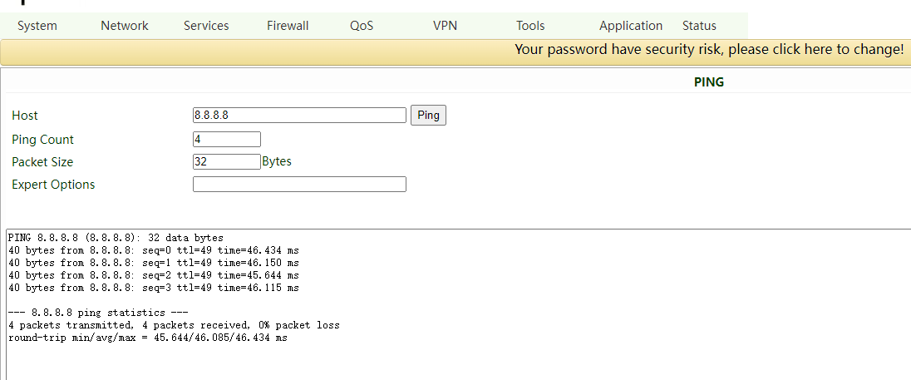Click the Ping Count input box
This screenshot has height=380, width=911.
227,140
